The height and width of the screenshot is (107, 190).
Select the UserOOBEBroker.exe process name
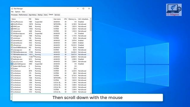[x=20, y=48]
